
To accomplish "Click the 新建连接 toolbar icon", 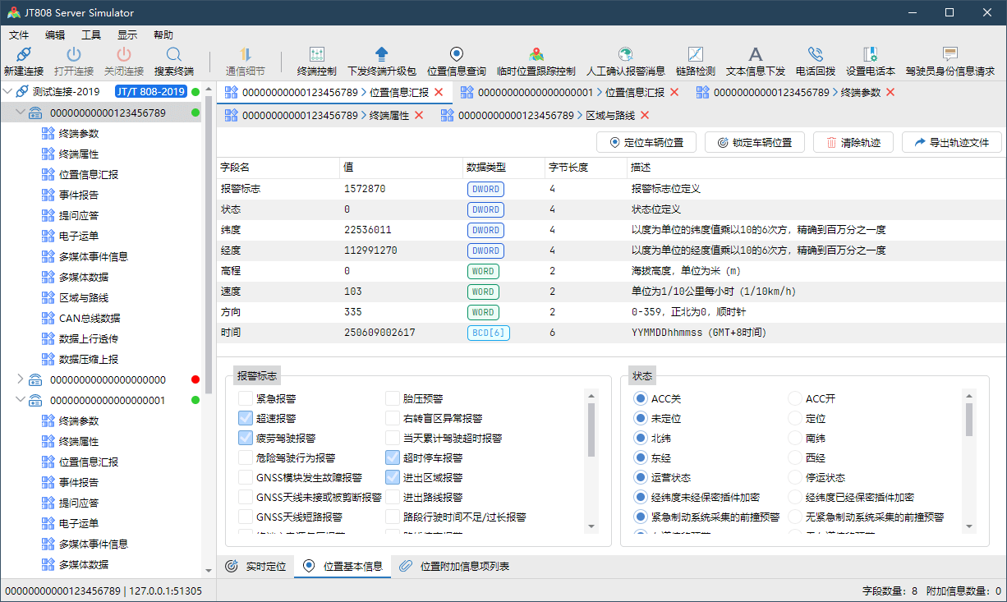I will point(23,55).
